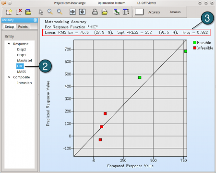The height and width of the screenshot is (173, 216).
Task: Click the first open folder icon in toolbar
Action: (x=28, y=12)
